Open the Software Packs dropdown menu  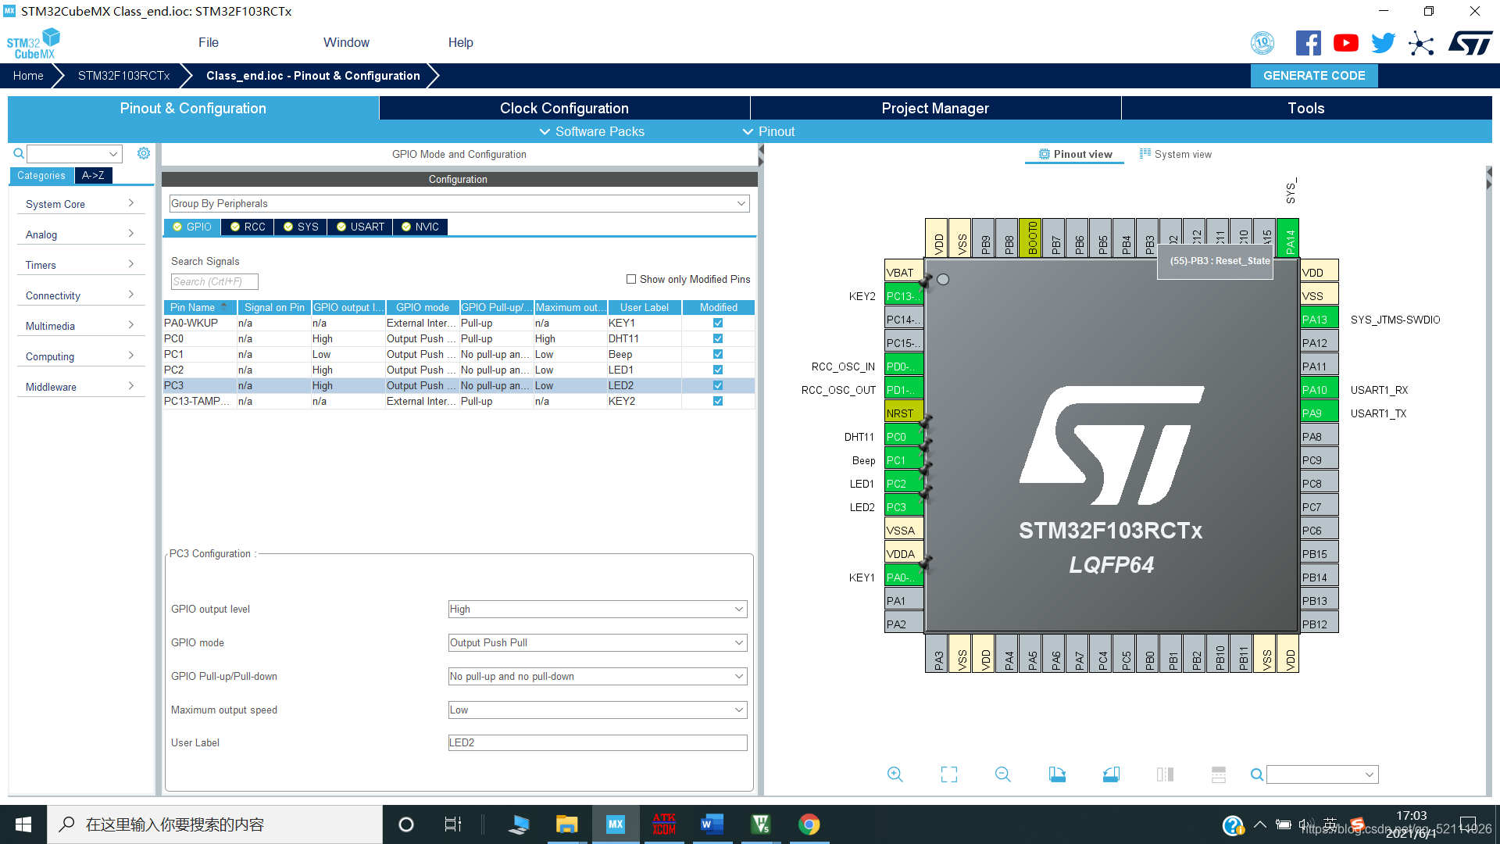tap(592, 131)
